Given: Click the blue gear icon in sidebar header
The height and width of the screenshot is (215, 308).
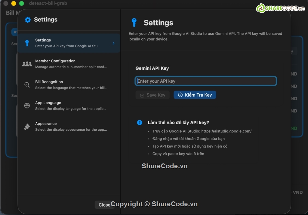Looking at the screenshot, I should (28, 20).
